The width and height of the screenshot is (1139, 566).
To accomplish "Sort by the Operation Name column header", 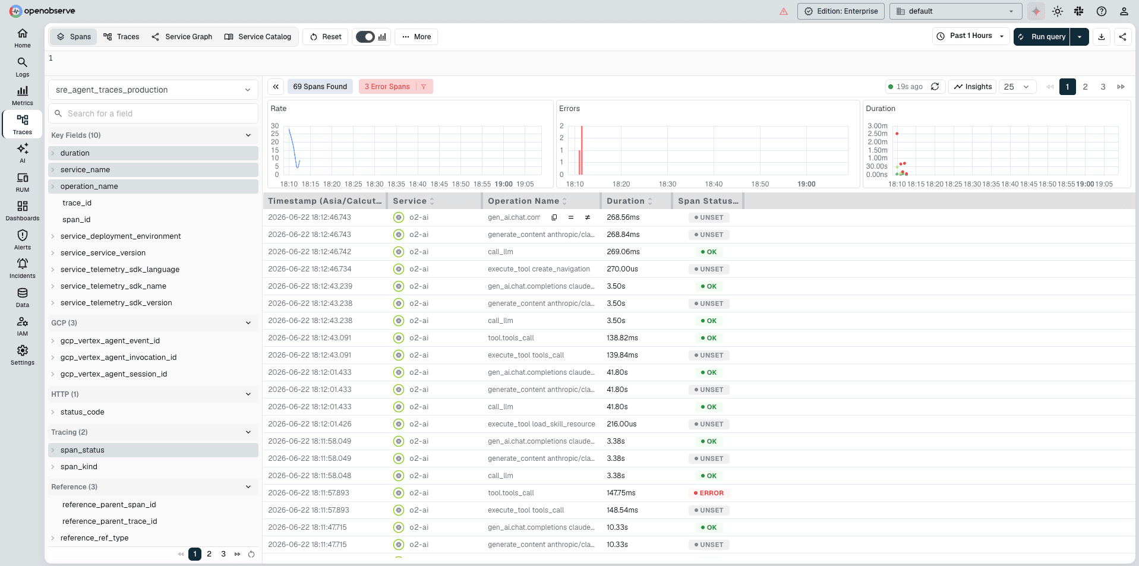I will pyautogui.click(x=528, y=201).
